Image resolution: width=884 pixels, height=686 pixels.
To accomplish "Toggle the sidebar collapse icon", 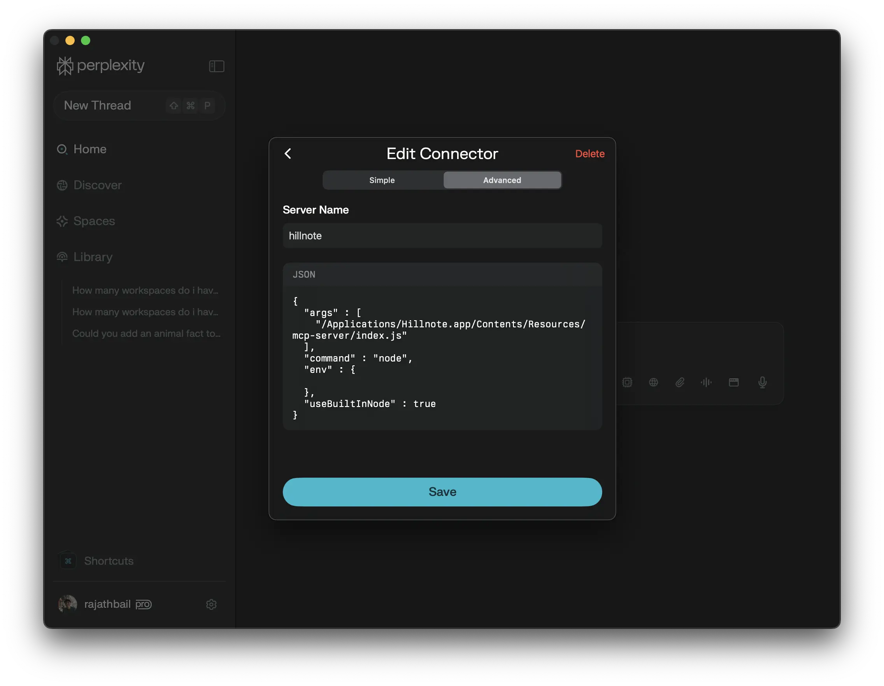I will coord(217,66).
